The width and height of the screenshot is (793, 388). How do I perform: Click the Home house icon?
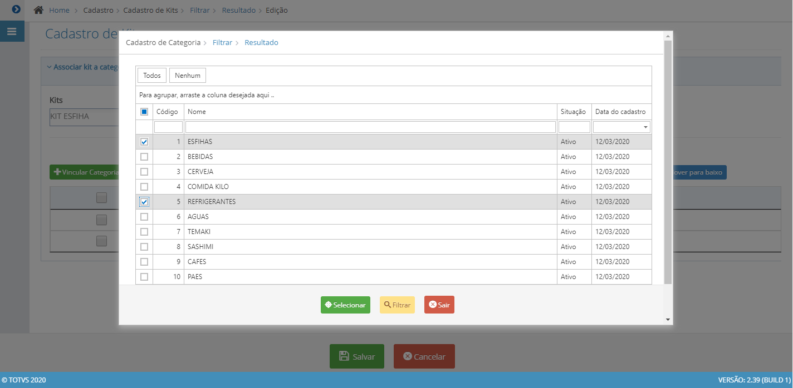[38, 10]
